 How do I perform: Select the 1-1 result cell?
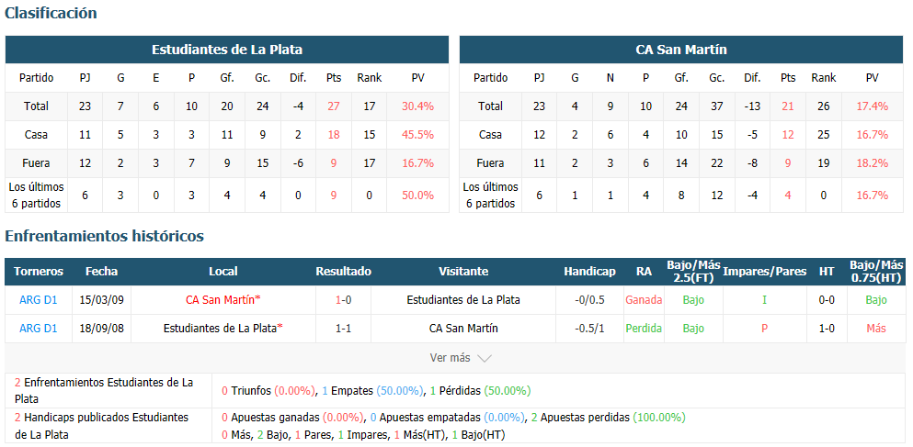tap(344, 329)
